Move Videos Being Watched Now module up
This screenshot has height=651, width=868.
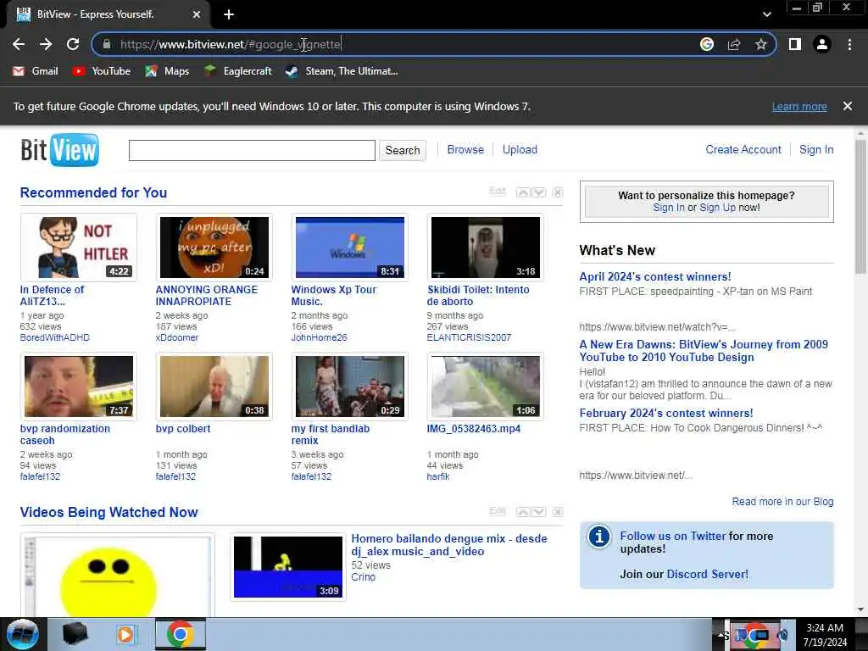click(522, 511)
